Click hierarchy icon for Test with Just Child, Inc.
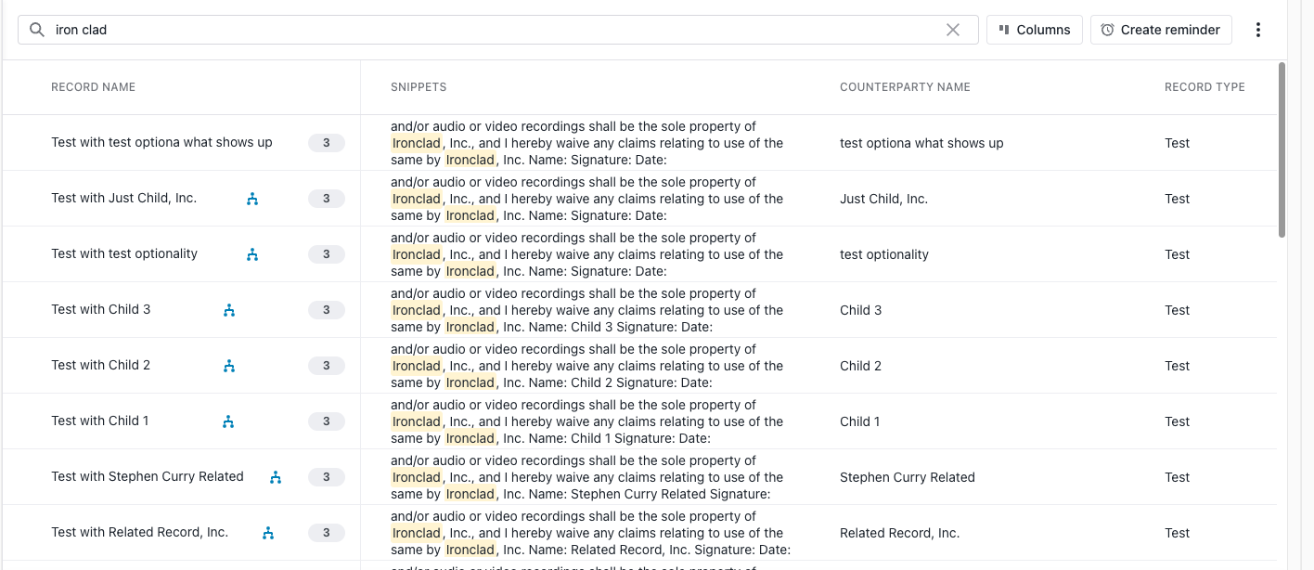Viewport: 1314px width, 570px height. click(252, 199)
